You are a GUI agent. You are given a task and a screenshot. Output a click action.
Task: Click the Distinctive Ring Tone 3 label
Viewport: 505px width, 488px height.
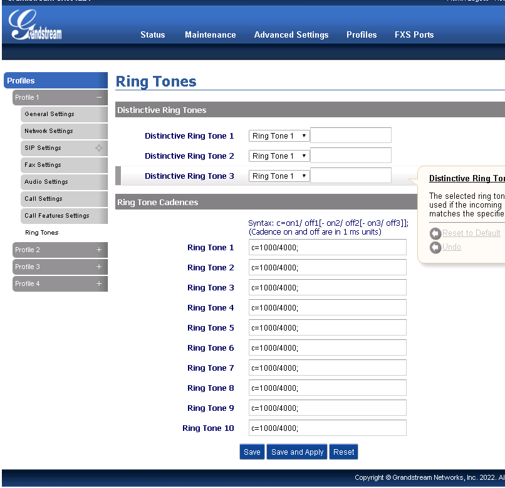click(x=189, y=176)
